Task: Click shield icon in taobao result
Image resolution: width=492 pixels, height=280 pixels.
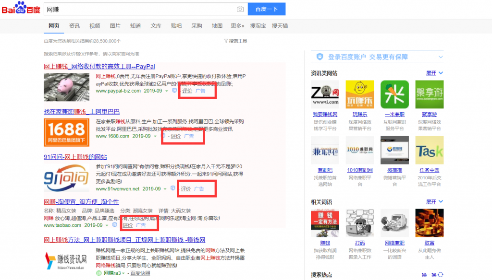Action: [x=114, y=225]
